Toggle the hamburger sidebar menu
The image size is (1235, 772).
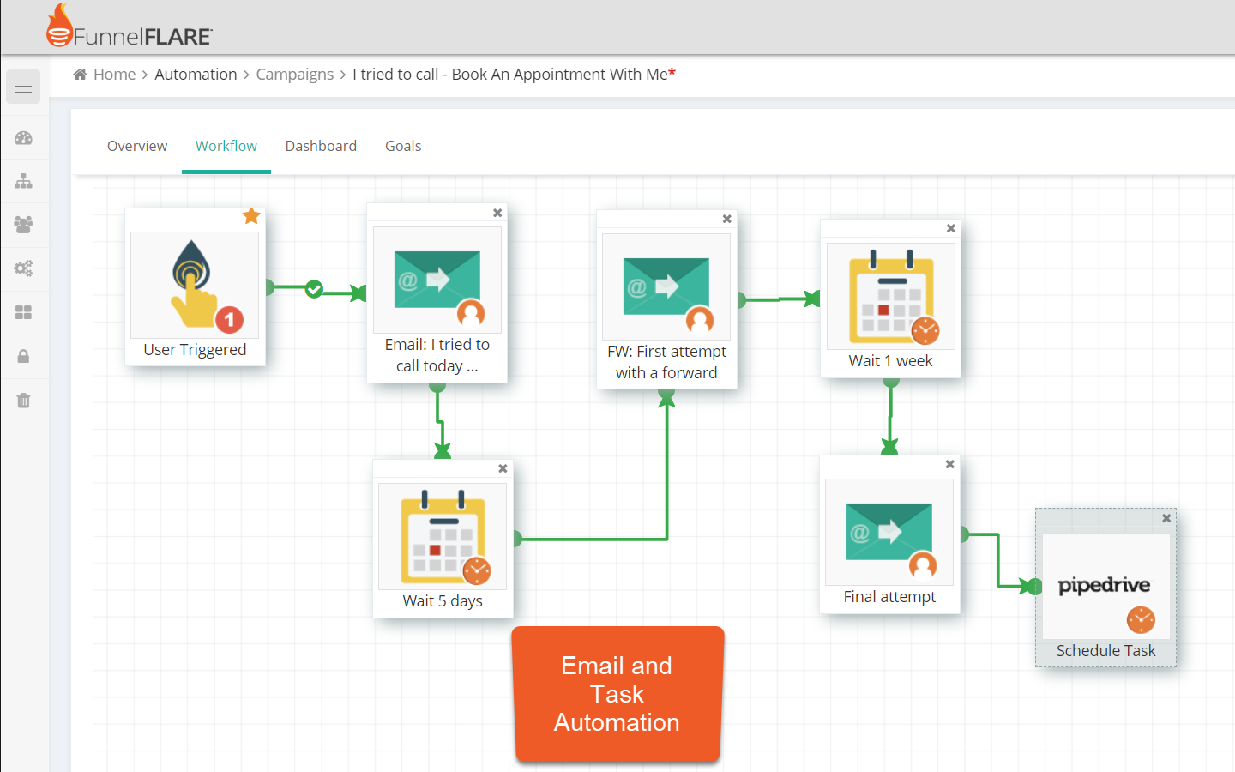23,87
